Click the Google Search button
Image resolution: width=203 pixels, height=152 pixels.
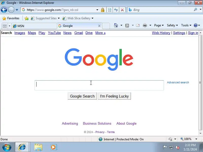pos(82,96)
